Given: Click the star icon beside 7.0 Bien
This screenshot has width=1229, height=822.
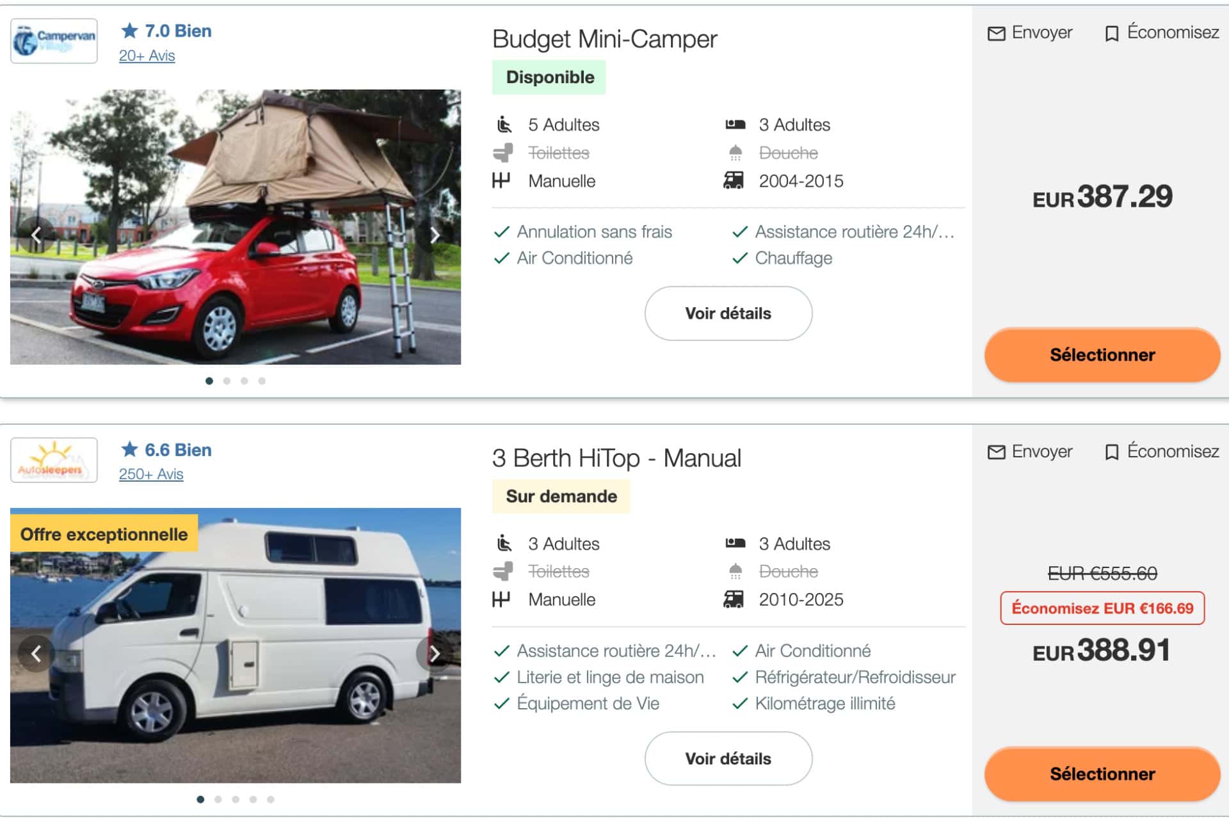Looking at the screenshot, I should 129,30.
